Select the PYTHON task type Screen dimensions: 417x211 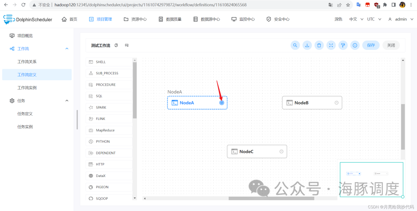pos(109,142)
